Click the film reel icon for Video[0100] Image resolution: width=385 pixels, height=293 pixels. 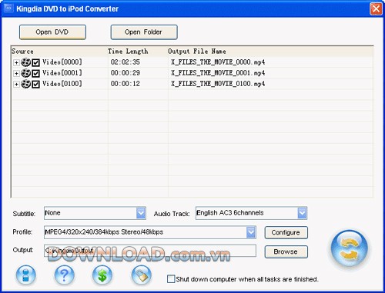click(x=25, y=84)
